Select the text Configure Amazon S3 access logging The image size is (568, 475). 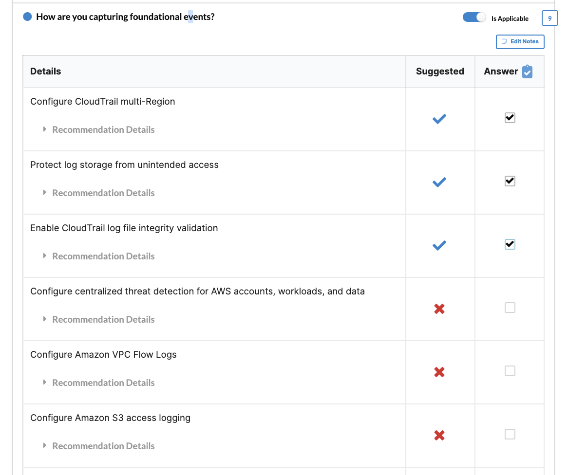point(110,418)
